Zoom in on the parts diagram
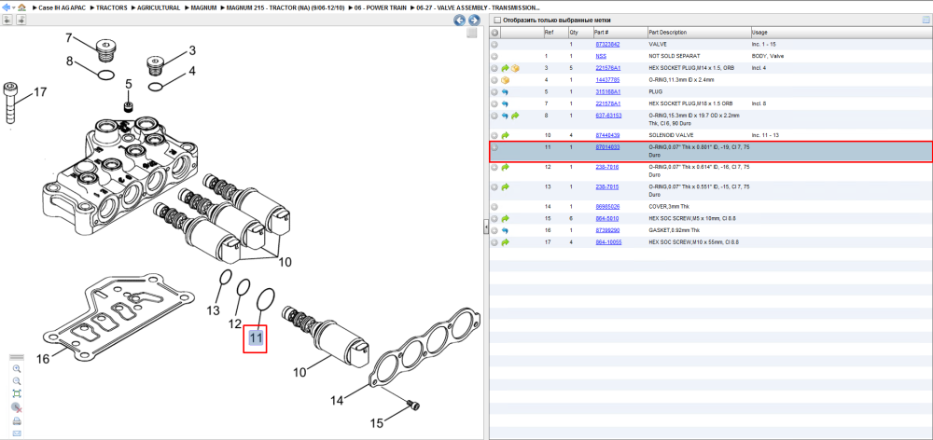The height and width of the screenshot is (440, 933). tap(17, 368)
